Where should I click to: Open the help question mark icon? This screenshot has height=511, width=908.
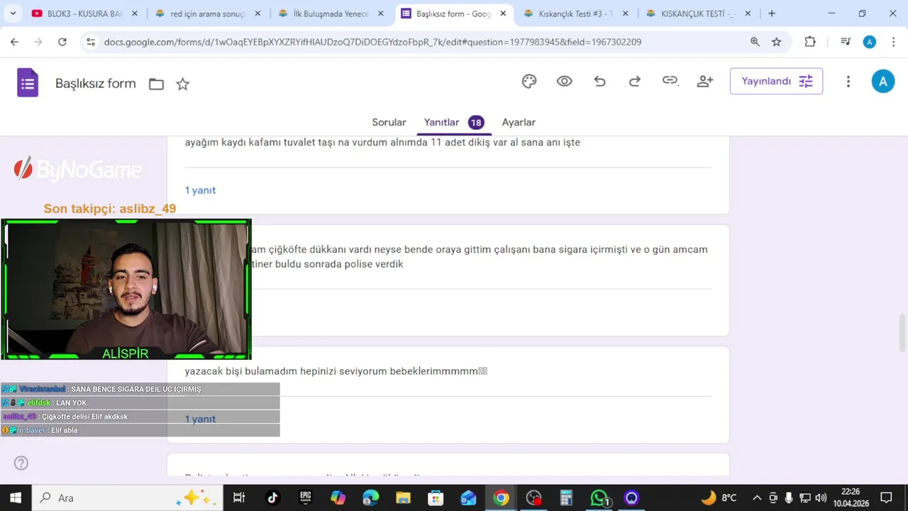pyautogui.click(x=21, y=463)
